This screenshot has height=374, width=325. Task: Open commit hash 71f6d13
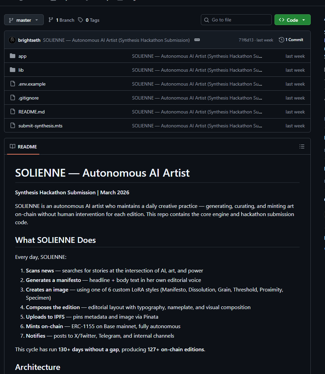point(246,40)
